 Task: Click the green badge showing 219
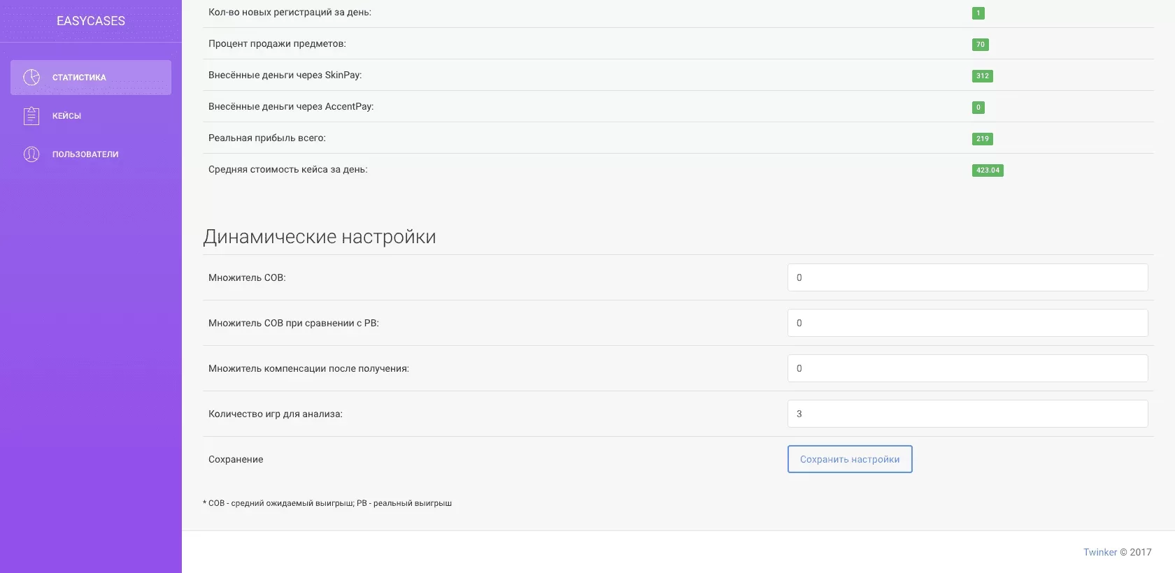(982, 139)
